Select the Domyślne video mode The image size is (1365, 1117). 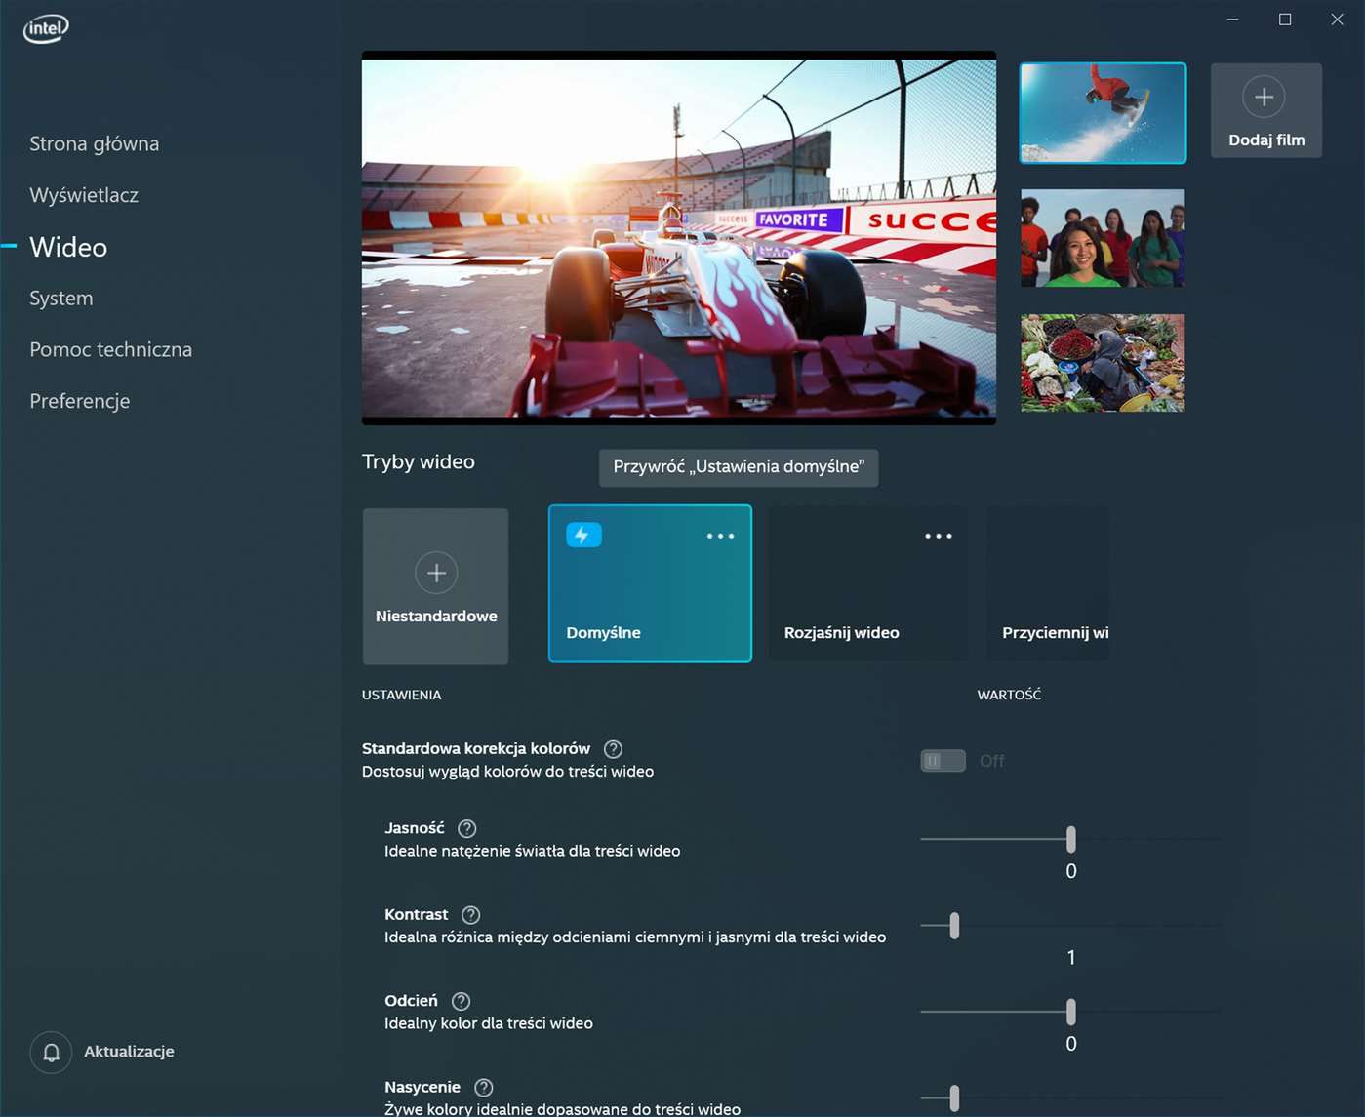[650, 583]
